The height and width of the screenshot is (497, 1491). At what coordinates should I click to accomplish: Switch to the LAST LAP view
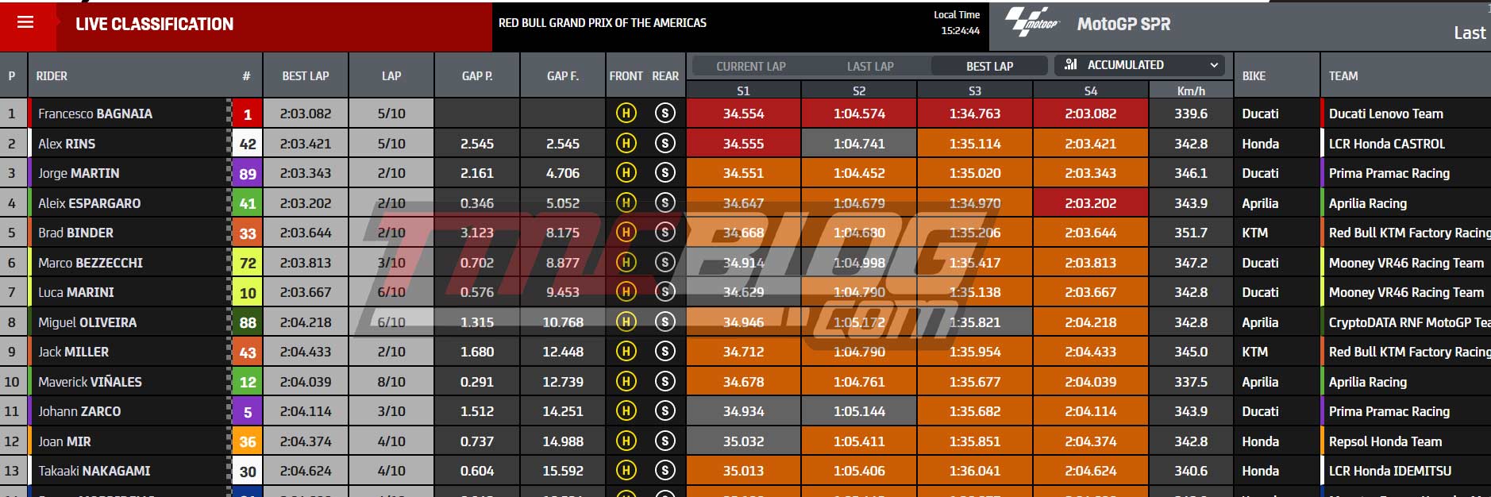[x=870, y=66]
